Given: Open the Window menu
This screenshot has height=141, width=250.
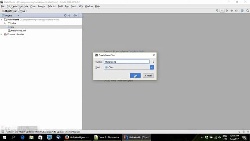Looking at the screenshot, I should (x=89, y=6).
